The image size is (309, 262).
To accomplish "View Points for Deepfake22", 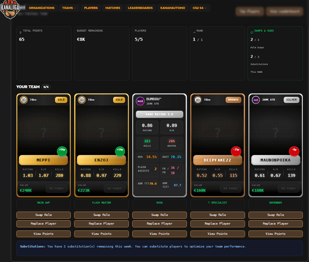I will (218, 234).
